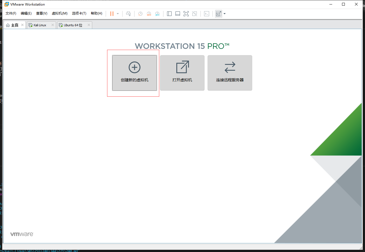Click the pause/suspend virtual machine icon
365x252 pixels.
click(x=112, y=14)
